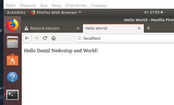This screenshot has width=174, height=105.
Task: Click the Hello Daniil Nedostup and World! text
Action: [x=61, y=51]
